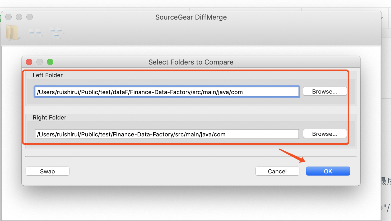Image resolution: width=391 pixels, height=221 pixels.
Task: Browse for the Right Folder
Action: pyautogui.click(x=325, y=133)
